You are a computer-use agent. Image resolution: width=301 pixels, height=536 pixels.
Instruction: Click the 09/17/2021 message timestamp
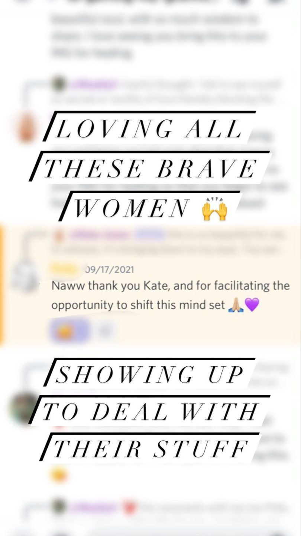click(110, 269)
